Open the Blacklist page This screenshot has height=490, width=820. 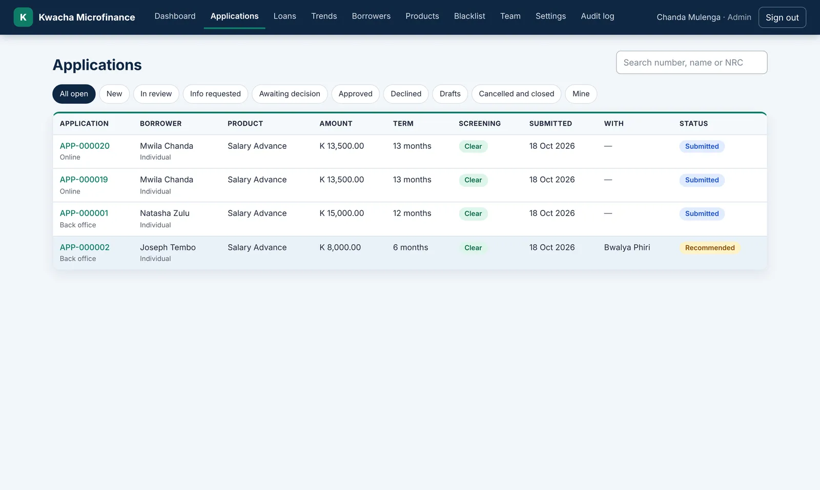pos(469,16)
